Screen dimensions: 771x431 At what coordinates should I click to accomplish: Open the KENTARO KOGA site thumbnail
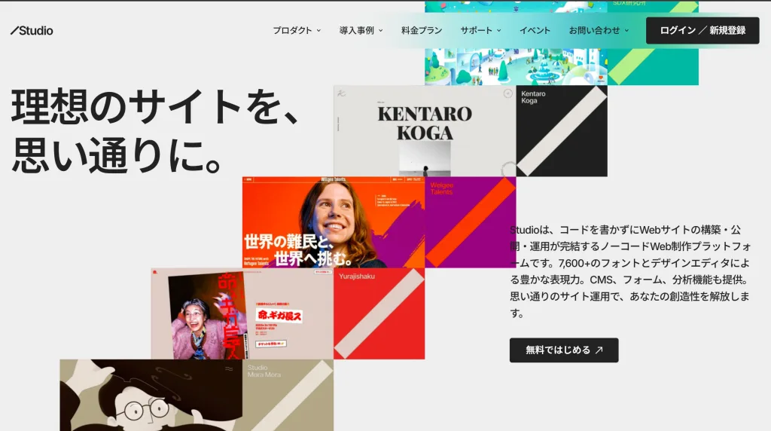(425, 131)
